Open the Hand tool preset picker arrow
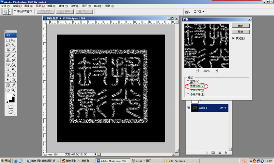 [x=10, y=12]
